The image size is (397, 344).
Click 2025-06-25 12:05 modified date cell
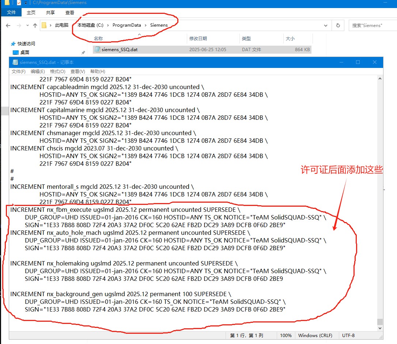[x=208, y=50]
